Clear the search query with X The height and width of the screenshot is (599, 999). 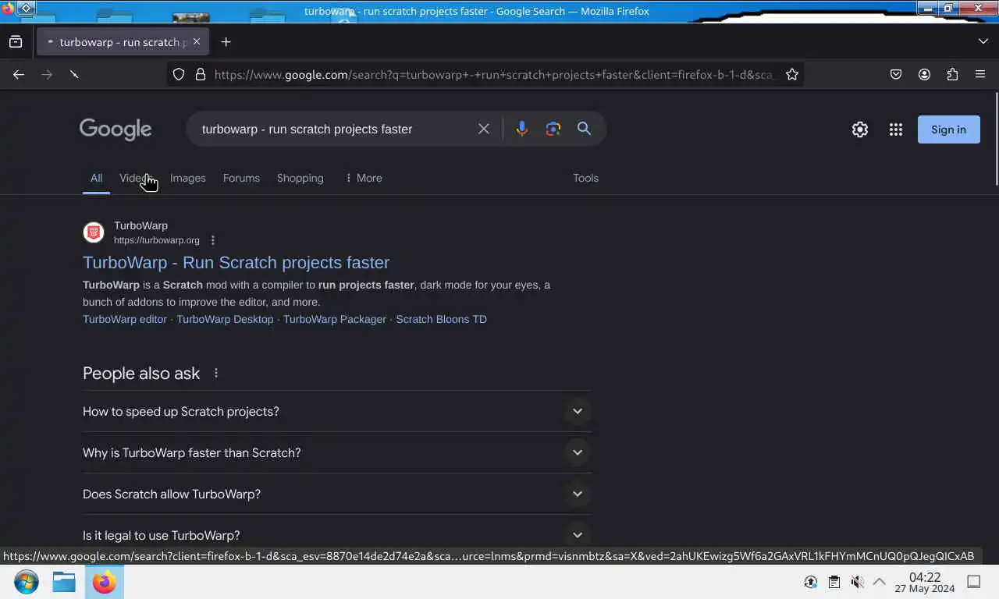click(x=484, y=129)
